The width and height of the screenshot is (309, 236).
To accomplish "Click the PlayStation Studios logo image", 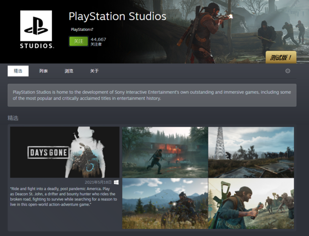I will pos(37,29).
